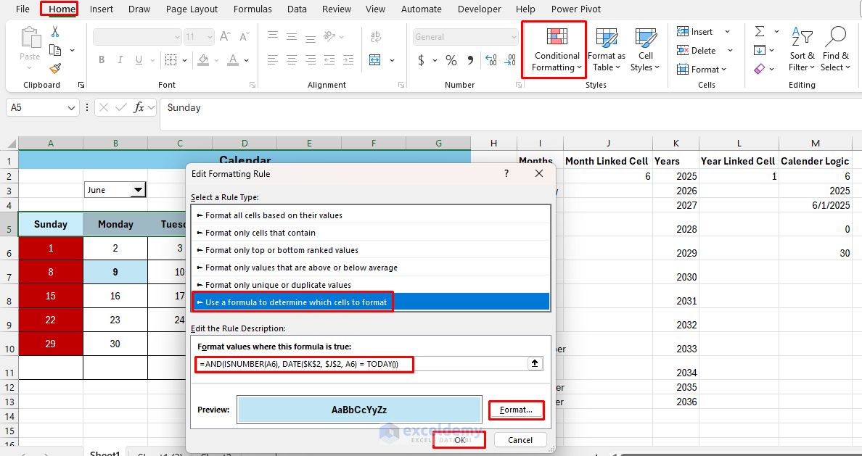Image resolution: width=862 pixels, height=456 pixels.
Task: Click the Copy icon in Clipboard
Action: [55, 50]
